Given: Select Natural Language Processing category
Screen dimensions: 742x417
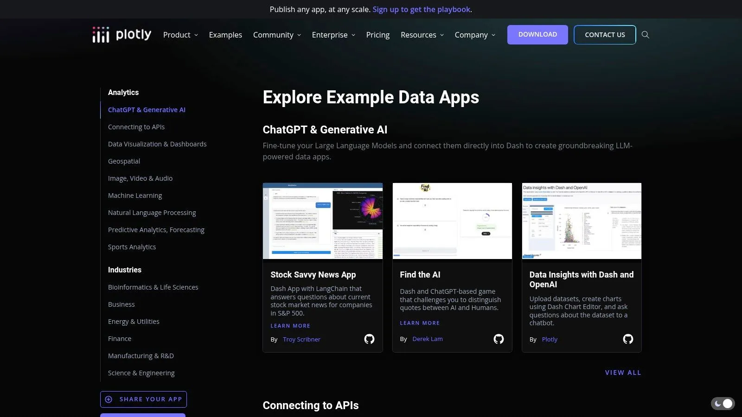Looking at the screenshot, I should point(152,213).
